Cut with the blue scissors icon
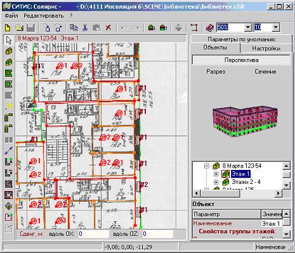The height and width of the screenshot is (253, 295). coord(85,27)
